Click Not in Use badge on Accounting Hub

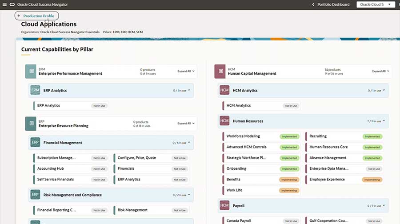click(99, 169)
